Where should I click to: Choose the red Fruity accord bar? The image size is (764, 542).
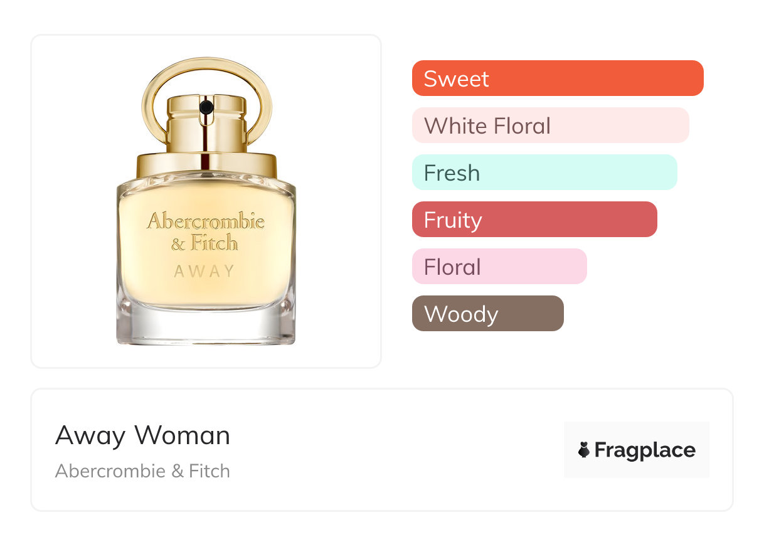(534, 220)
